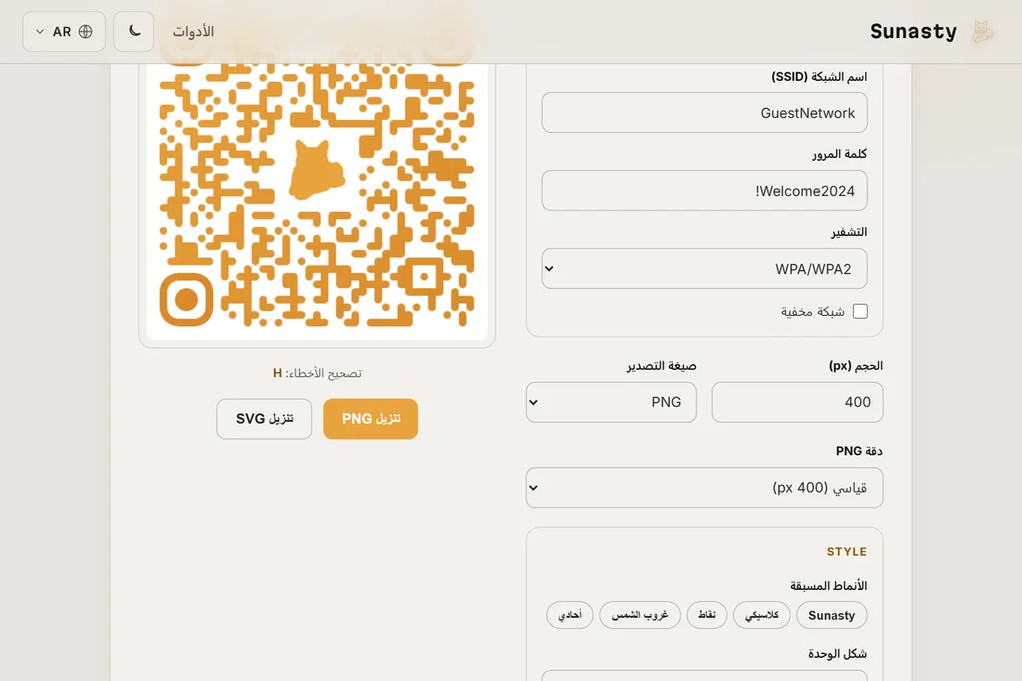Open the AR language selector

click(x=64, y=32)
